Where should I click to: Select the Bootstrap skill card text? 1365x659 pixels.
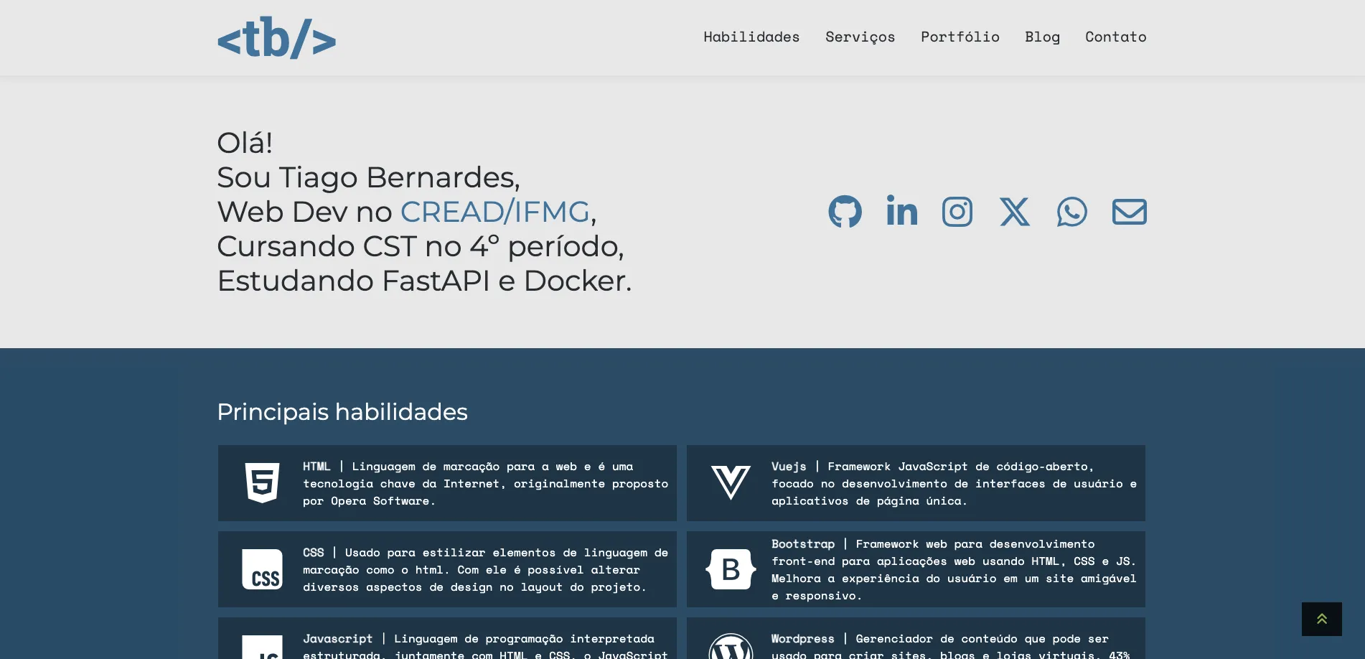pos(954,569)
